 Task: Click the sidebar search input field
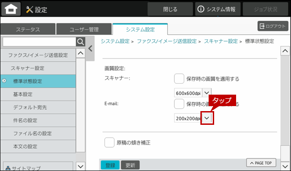pos(39,42)
